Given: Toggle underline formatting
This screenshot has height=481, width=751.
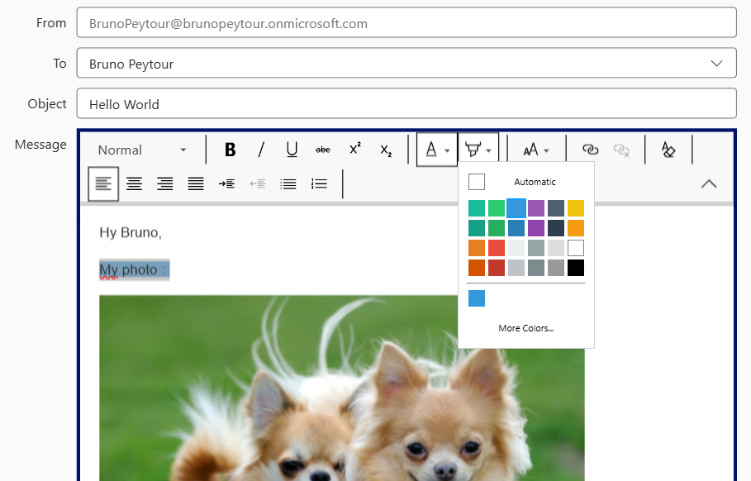Looking at the screenshot, I should coord(292,150).
